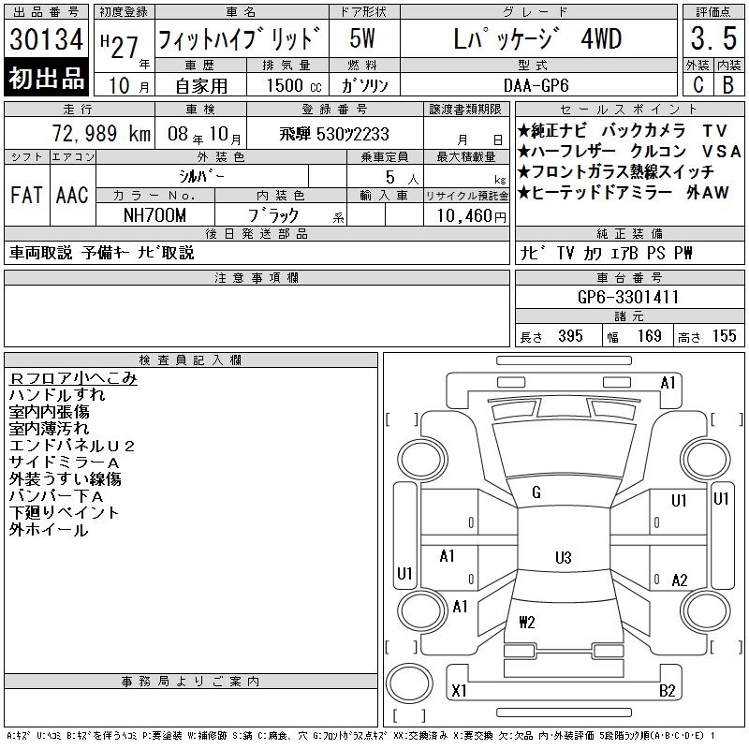Select the color code NH700M
This screenshot has width=749, height=749.
(x=155, y=214)
